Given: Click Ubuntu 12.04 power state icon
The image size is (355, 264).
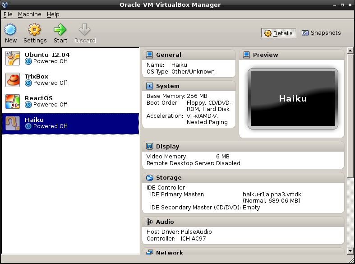Looking at the screenshot, I should [28, 61].
